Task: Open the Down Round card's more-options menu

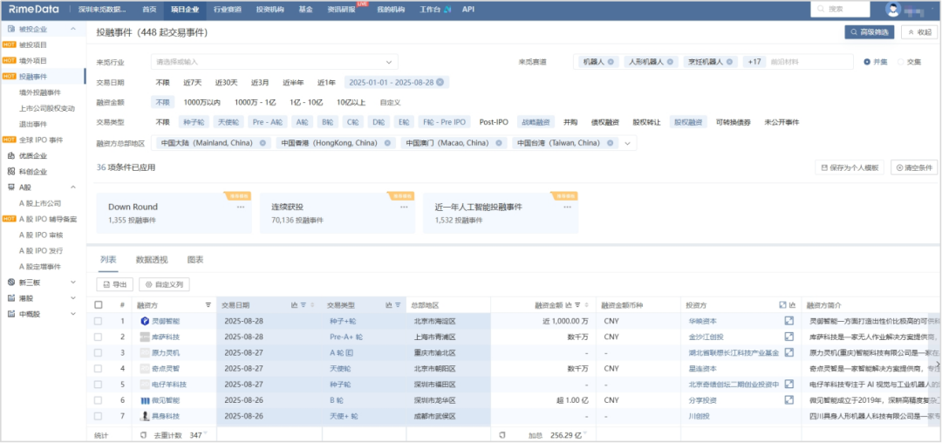Action: pos(241,207)
